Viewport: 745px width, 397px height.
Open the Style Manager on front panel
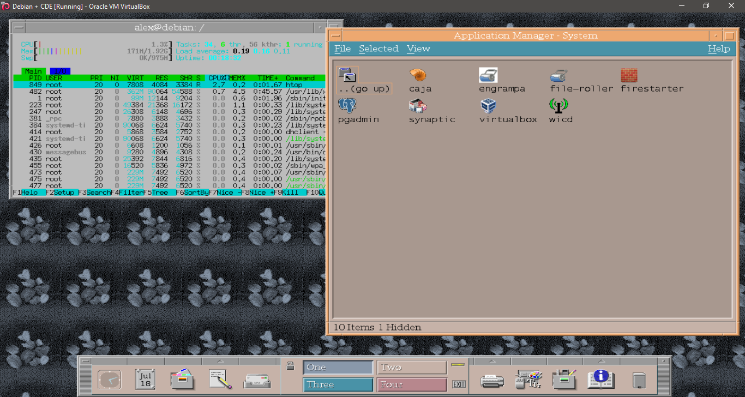coord(526,379)
